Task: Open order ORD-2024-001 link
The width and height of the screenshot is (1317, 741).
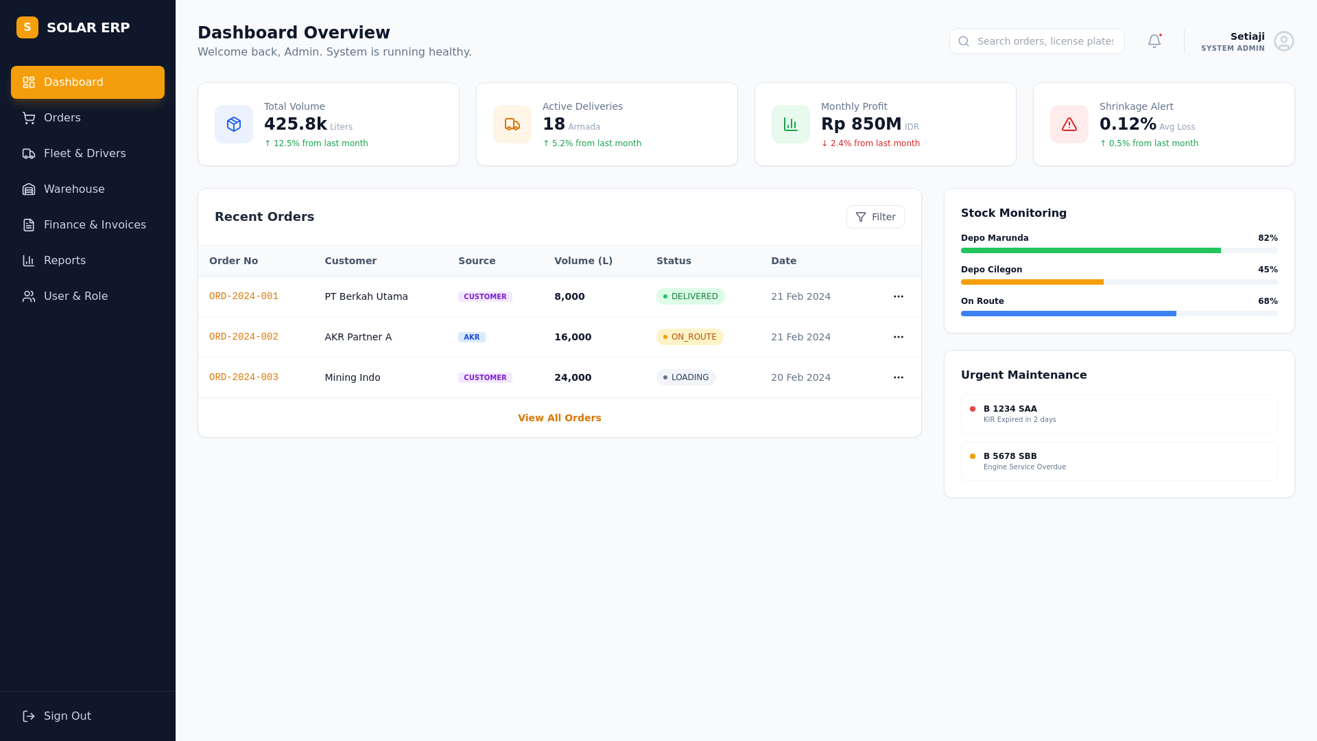Action: (x=244, y=296)
